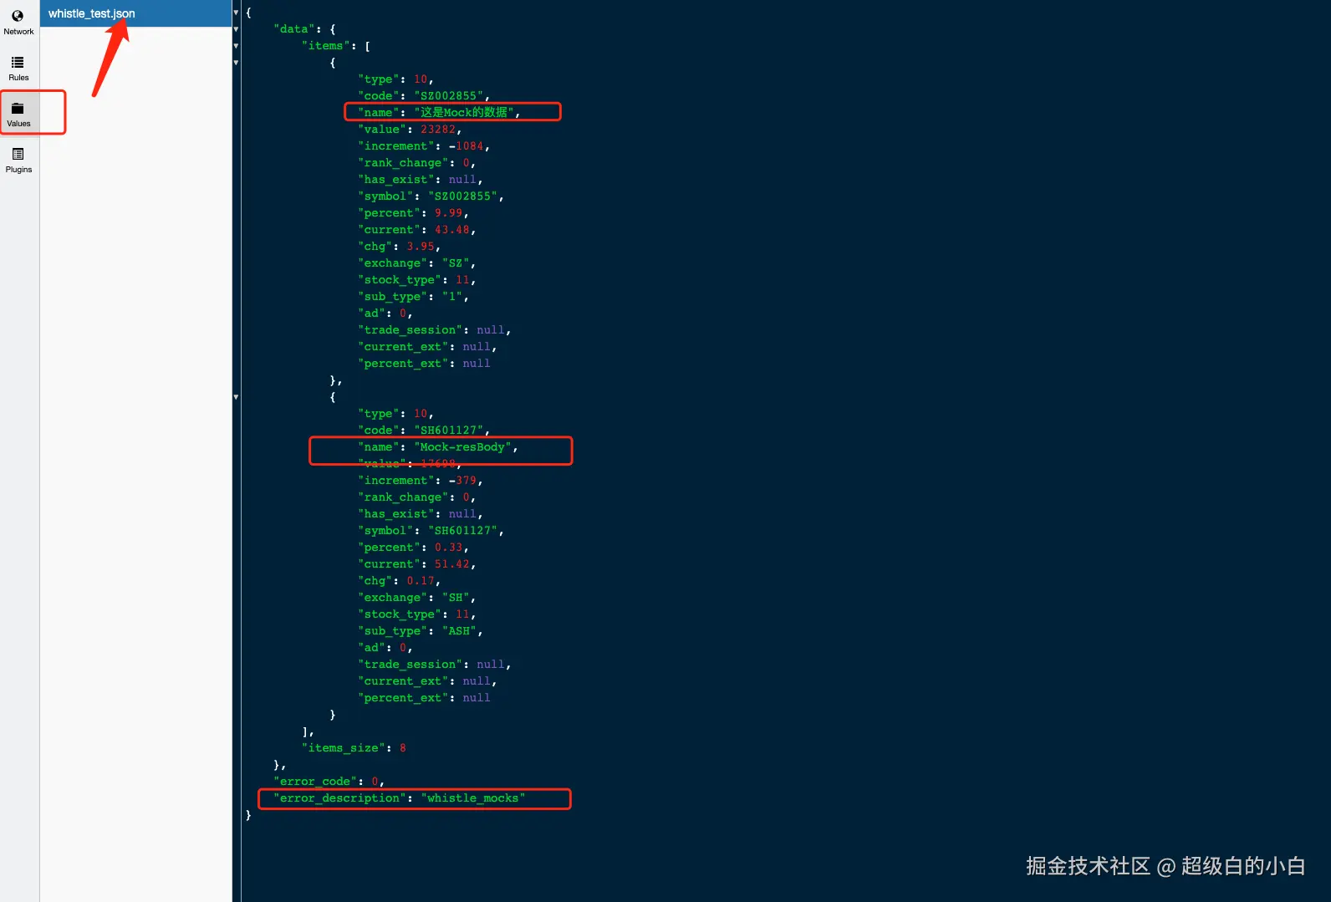Viewport: 1331px width, 902px height.
Task: Click the "exchange": "SH" line
Action: pyautogui.click(x=416, y=598)
